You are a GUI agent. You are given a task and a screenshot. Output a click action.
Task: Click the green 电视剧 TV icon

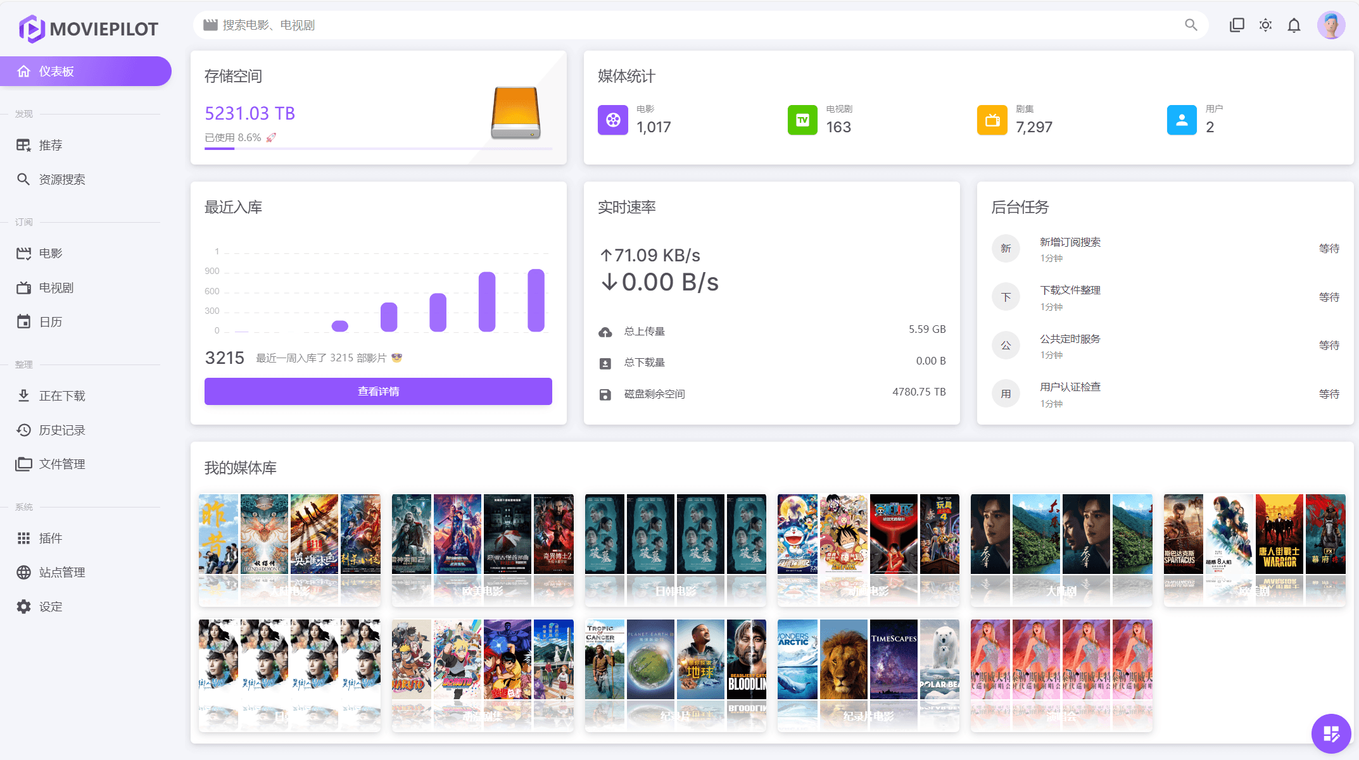[x=802, y=120]
